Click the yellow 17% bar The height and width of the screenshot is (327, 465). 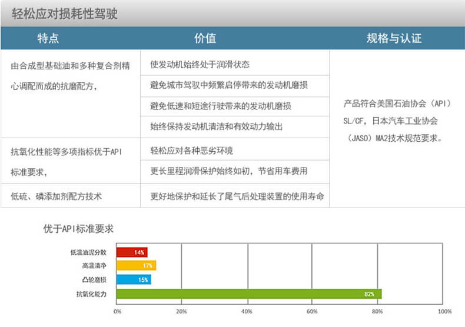(x=136, y=266)
